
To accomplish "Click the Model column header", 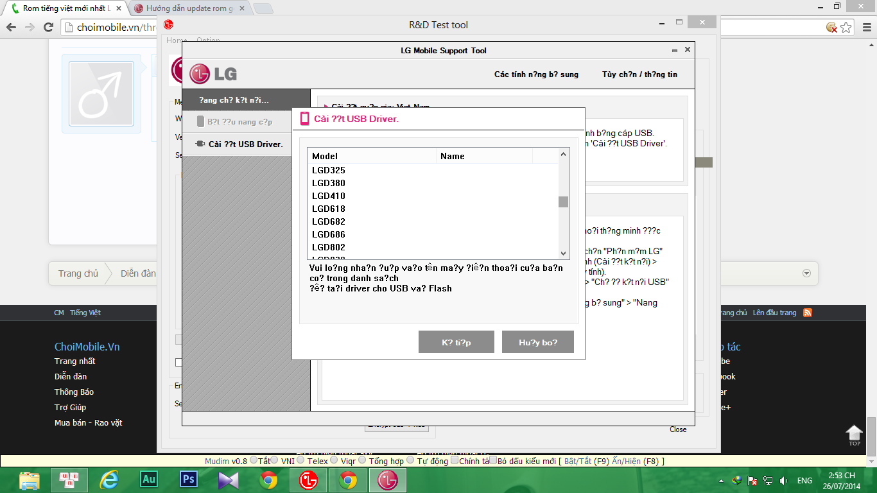I will [372, 156].
